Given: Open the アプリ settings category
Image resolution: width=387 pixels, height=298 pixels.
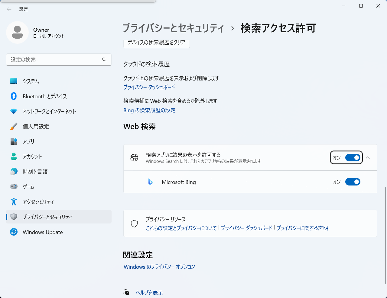Looking at the screenshot, I should click(28, 141).
